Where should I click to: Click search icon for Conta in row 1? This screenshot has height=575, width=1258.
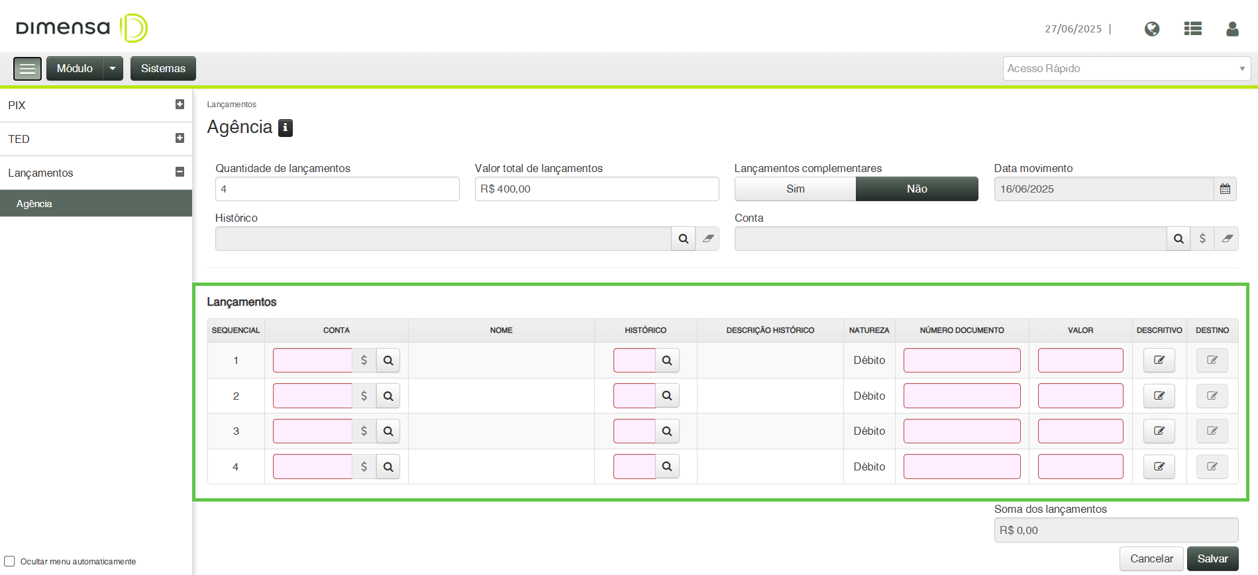coord(388,361)
